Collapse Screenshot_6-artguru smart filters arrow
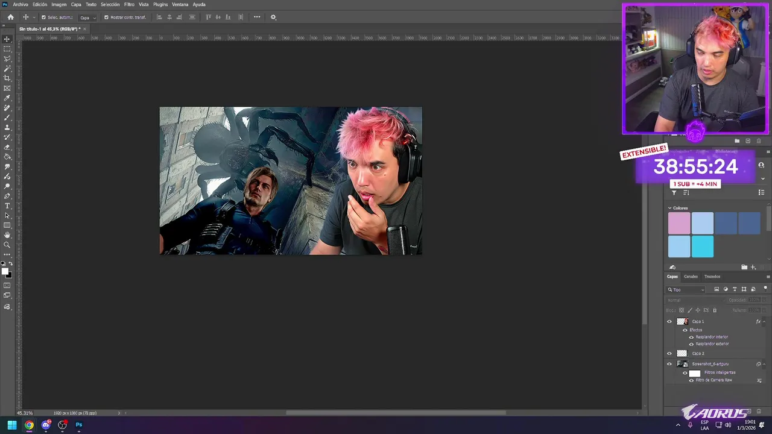Image resolution: width=772 pixels, height=434 pixels. (764, 364)
